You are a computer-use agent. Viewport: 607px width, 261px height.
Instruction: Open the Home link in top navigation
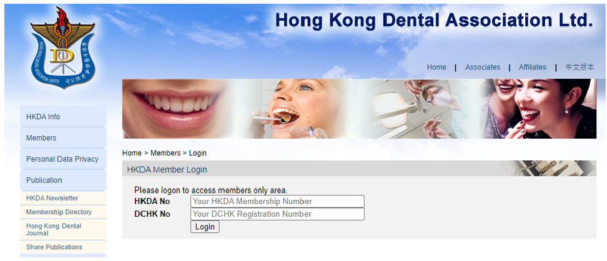click(x=437, y=67)
